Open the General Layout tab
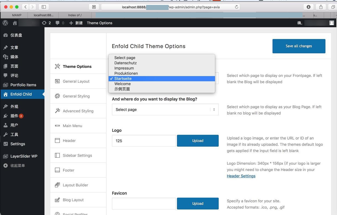This screenshot has width=337, height=215. pyautogui.click(x=78, y=81)
